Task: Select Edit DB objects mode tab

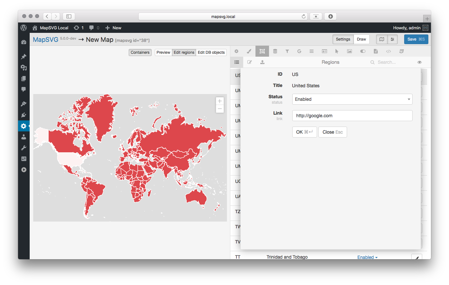Action: [x=211, y=52]
